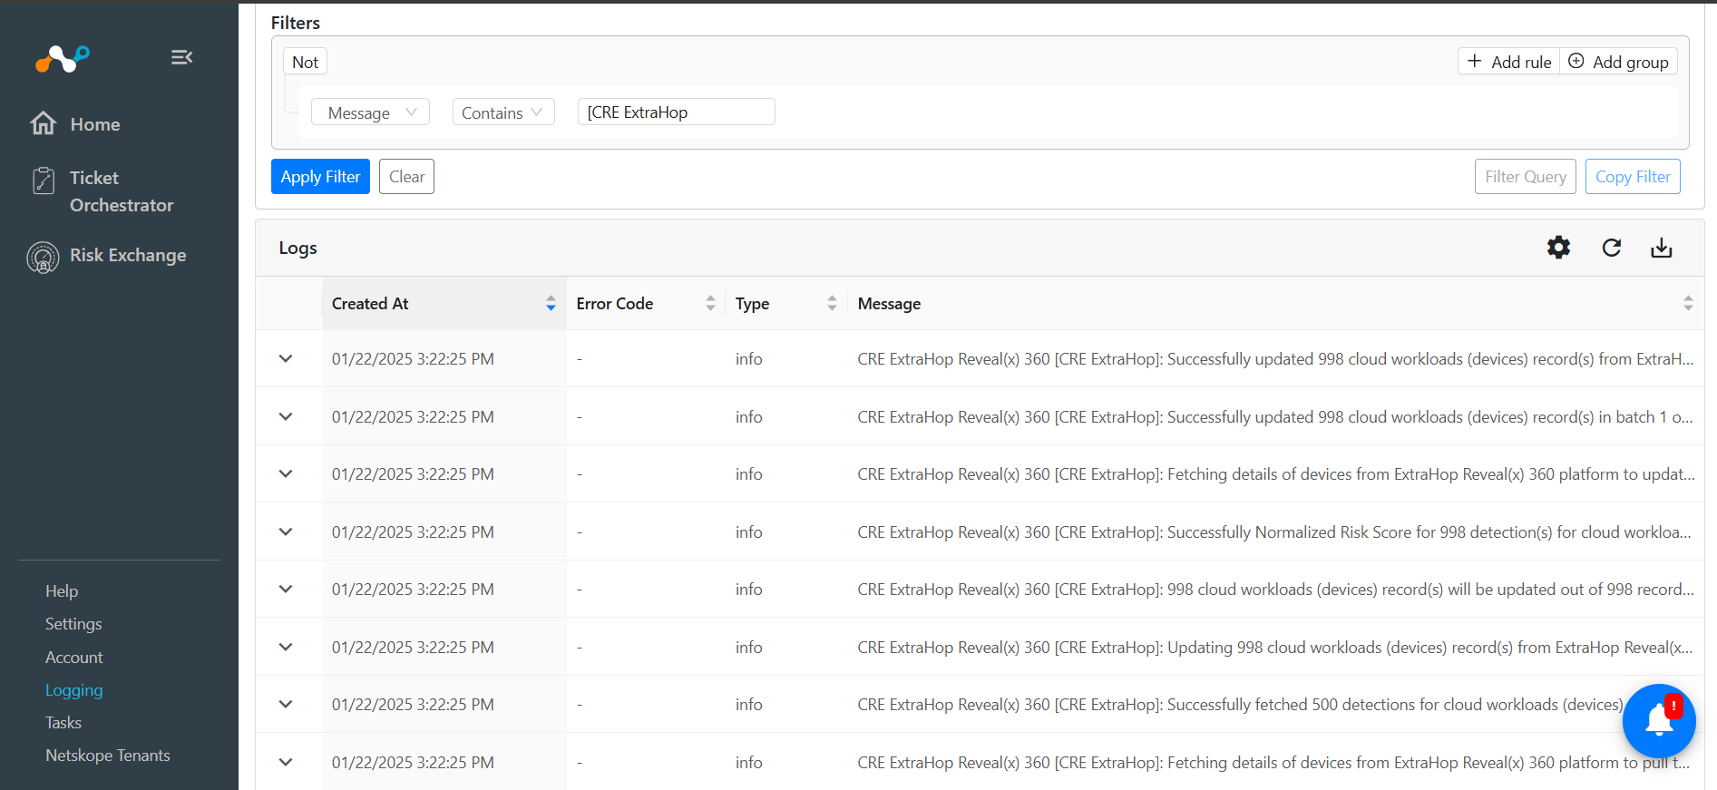This screenshot has height=790, width=1717.
Task: Go to the Help page
Action: tap(62, 591)
